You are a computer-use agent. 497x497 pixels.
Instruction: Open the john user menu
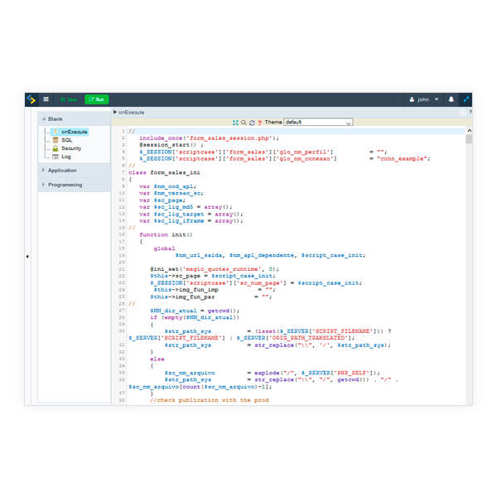coord(423,99)
